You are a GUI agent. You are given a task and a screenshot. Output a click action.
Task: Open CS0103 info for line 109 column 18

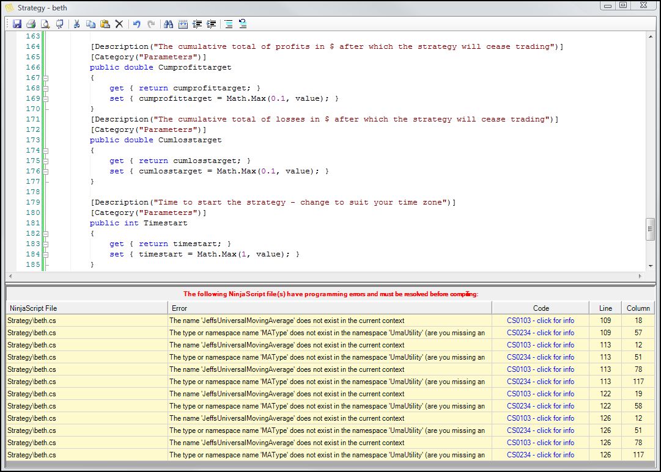541,321
